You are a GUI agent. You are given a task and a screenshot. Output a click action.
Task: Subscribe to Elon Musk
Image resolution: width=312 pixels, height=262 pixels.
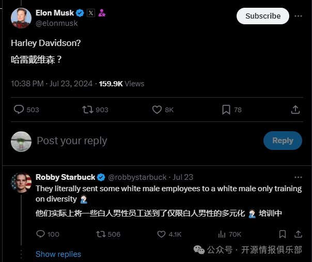[x=262, y=16]
